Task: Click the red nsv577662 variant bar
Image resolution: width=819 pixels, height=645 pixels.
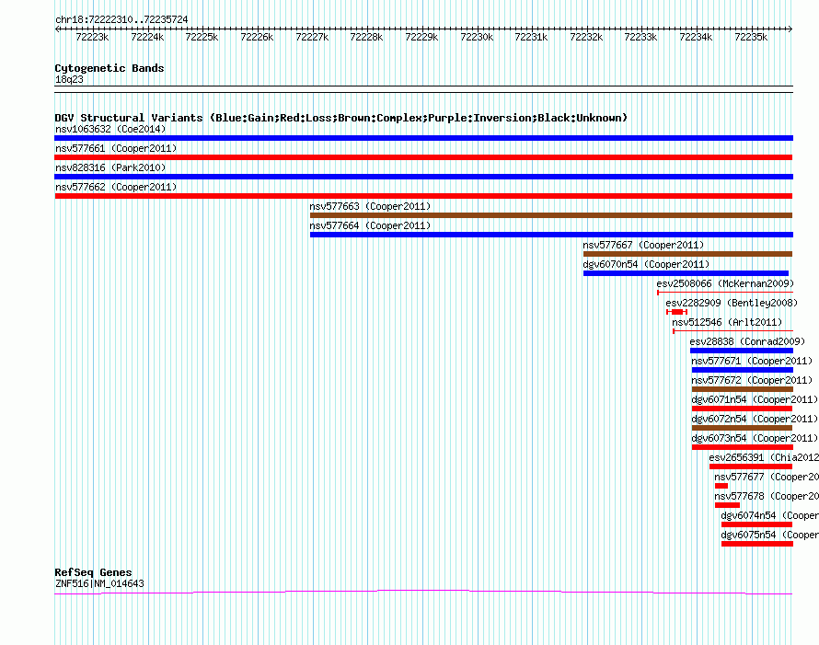Action: coord(423,196)
